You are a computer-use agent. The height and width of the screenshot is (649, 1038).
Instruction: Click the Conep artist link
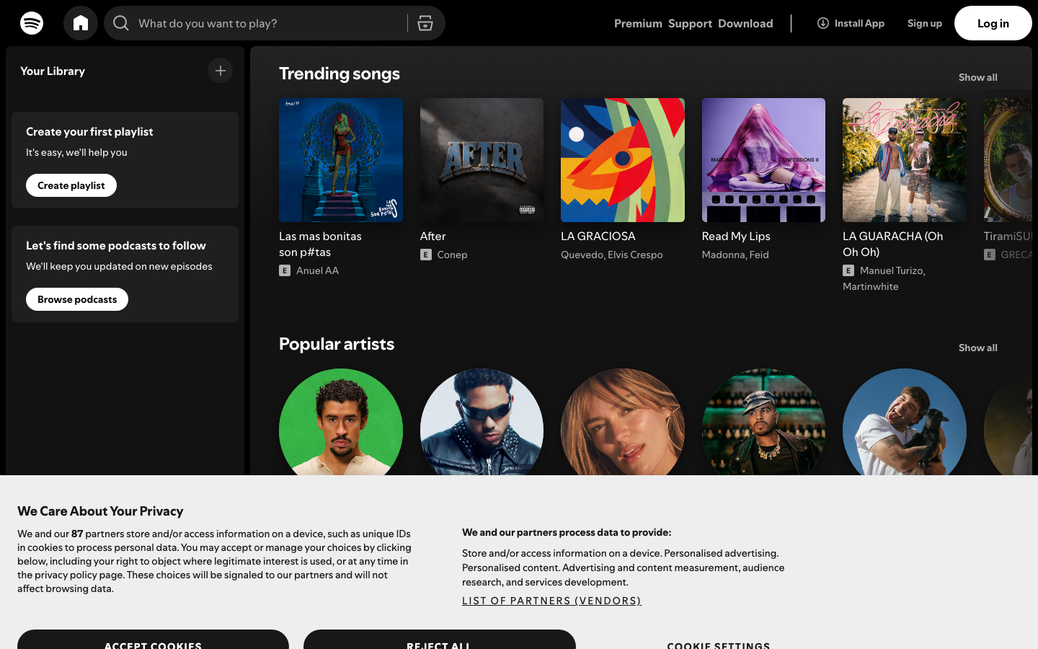pos(453,255)
